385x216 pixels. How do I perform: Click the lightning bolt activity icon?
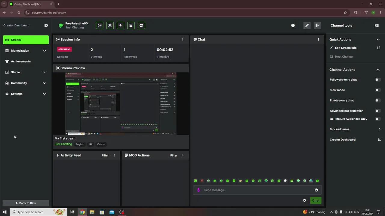pos(120,25)
